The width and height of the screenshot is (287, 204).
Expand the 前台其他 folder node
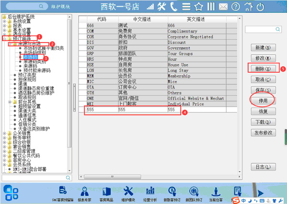tap(10, 102)
